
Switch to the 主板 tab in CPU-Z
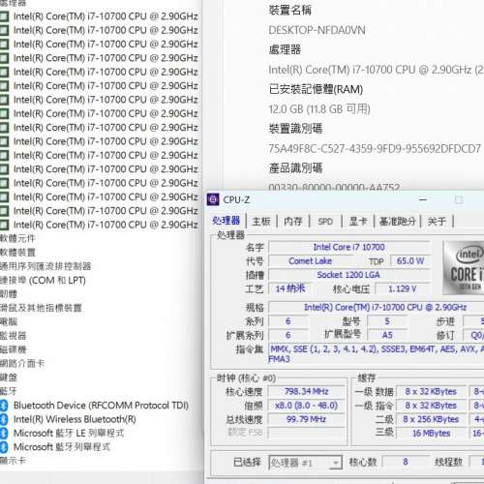[261, 222]
